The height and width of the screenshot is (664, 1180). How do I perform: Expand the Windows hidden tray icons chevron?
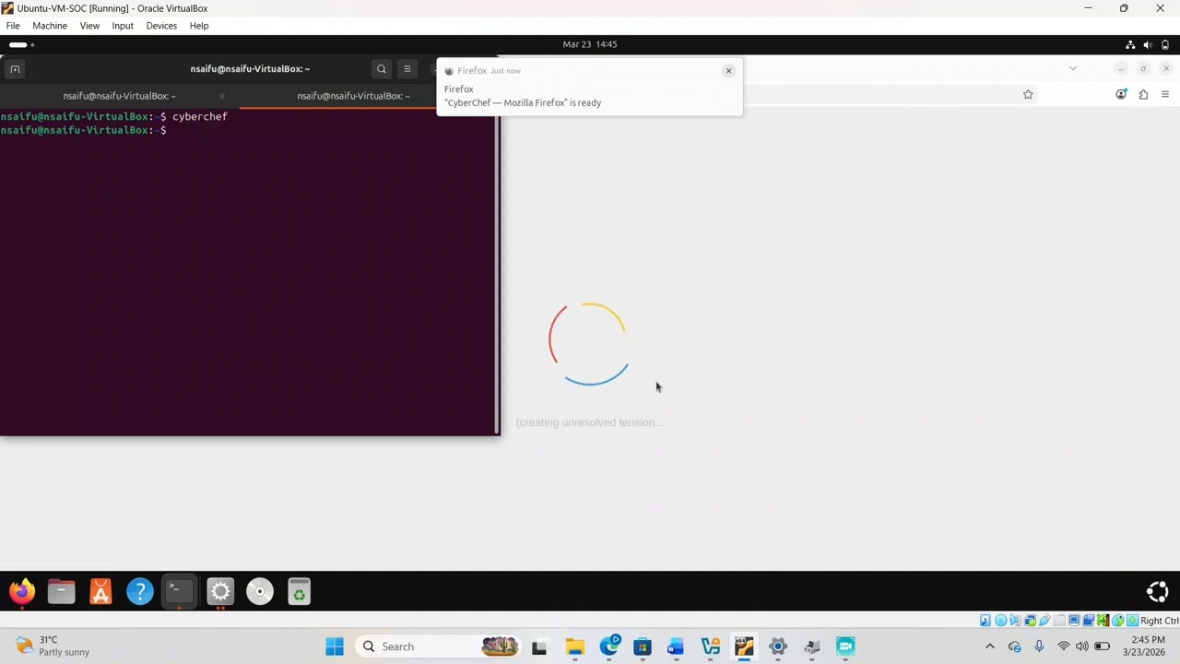[x=990, y=646]
